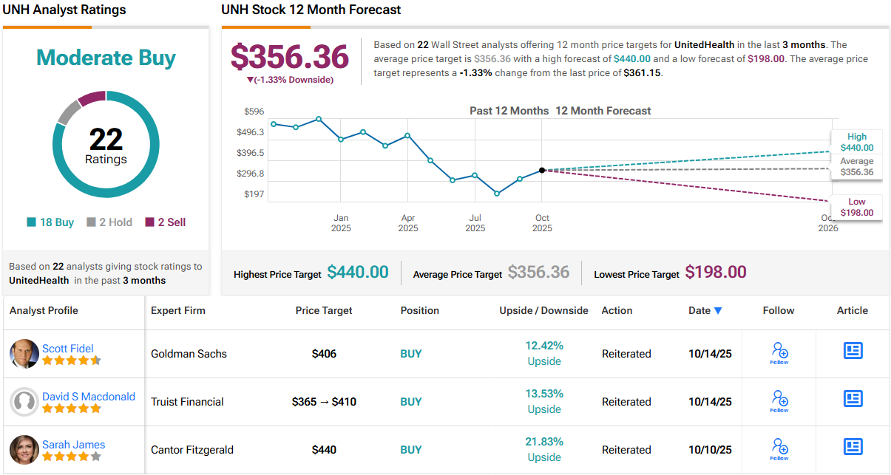Open Truist Financial rating article
This screenshot has height=475, width=891.
(853, 399)
